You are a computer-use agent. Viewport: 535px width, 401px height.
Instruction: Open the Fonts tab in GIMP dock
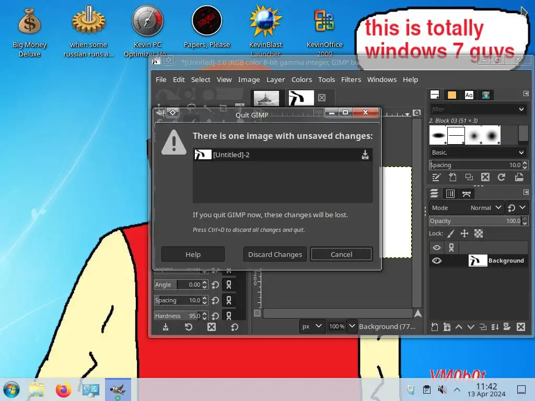[x=469, y=95]
